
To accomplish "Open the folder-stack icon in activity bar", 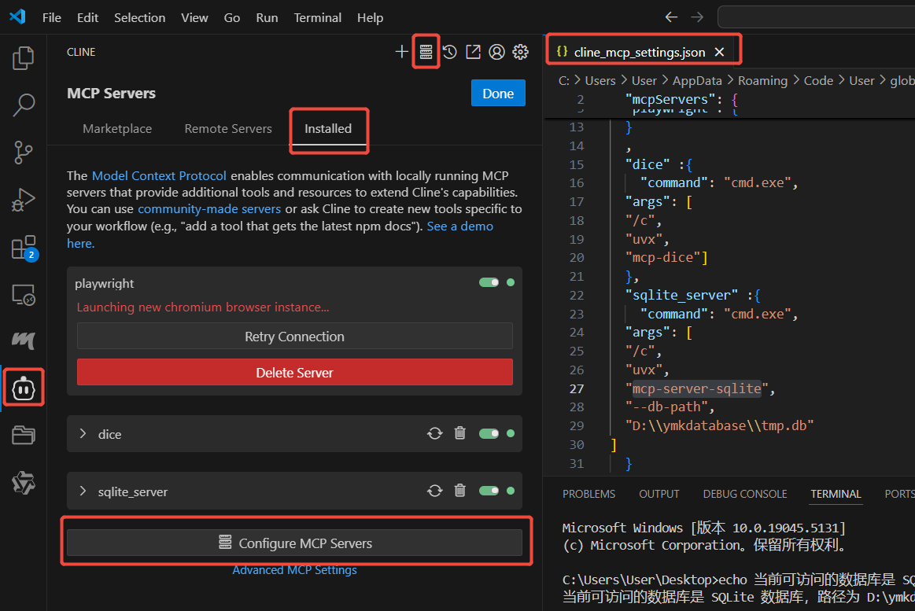I will click(24, 435).
